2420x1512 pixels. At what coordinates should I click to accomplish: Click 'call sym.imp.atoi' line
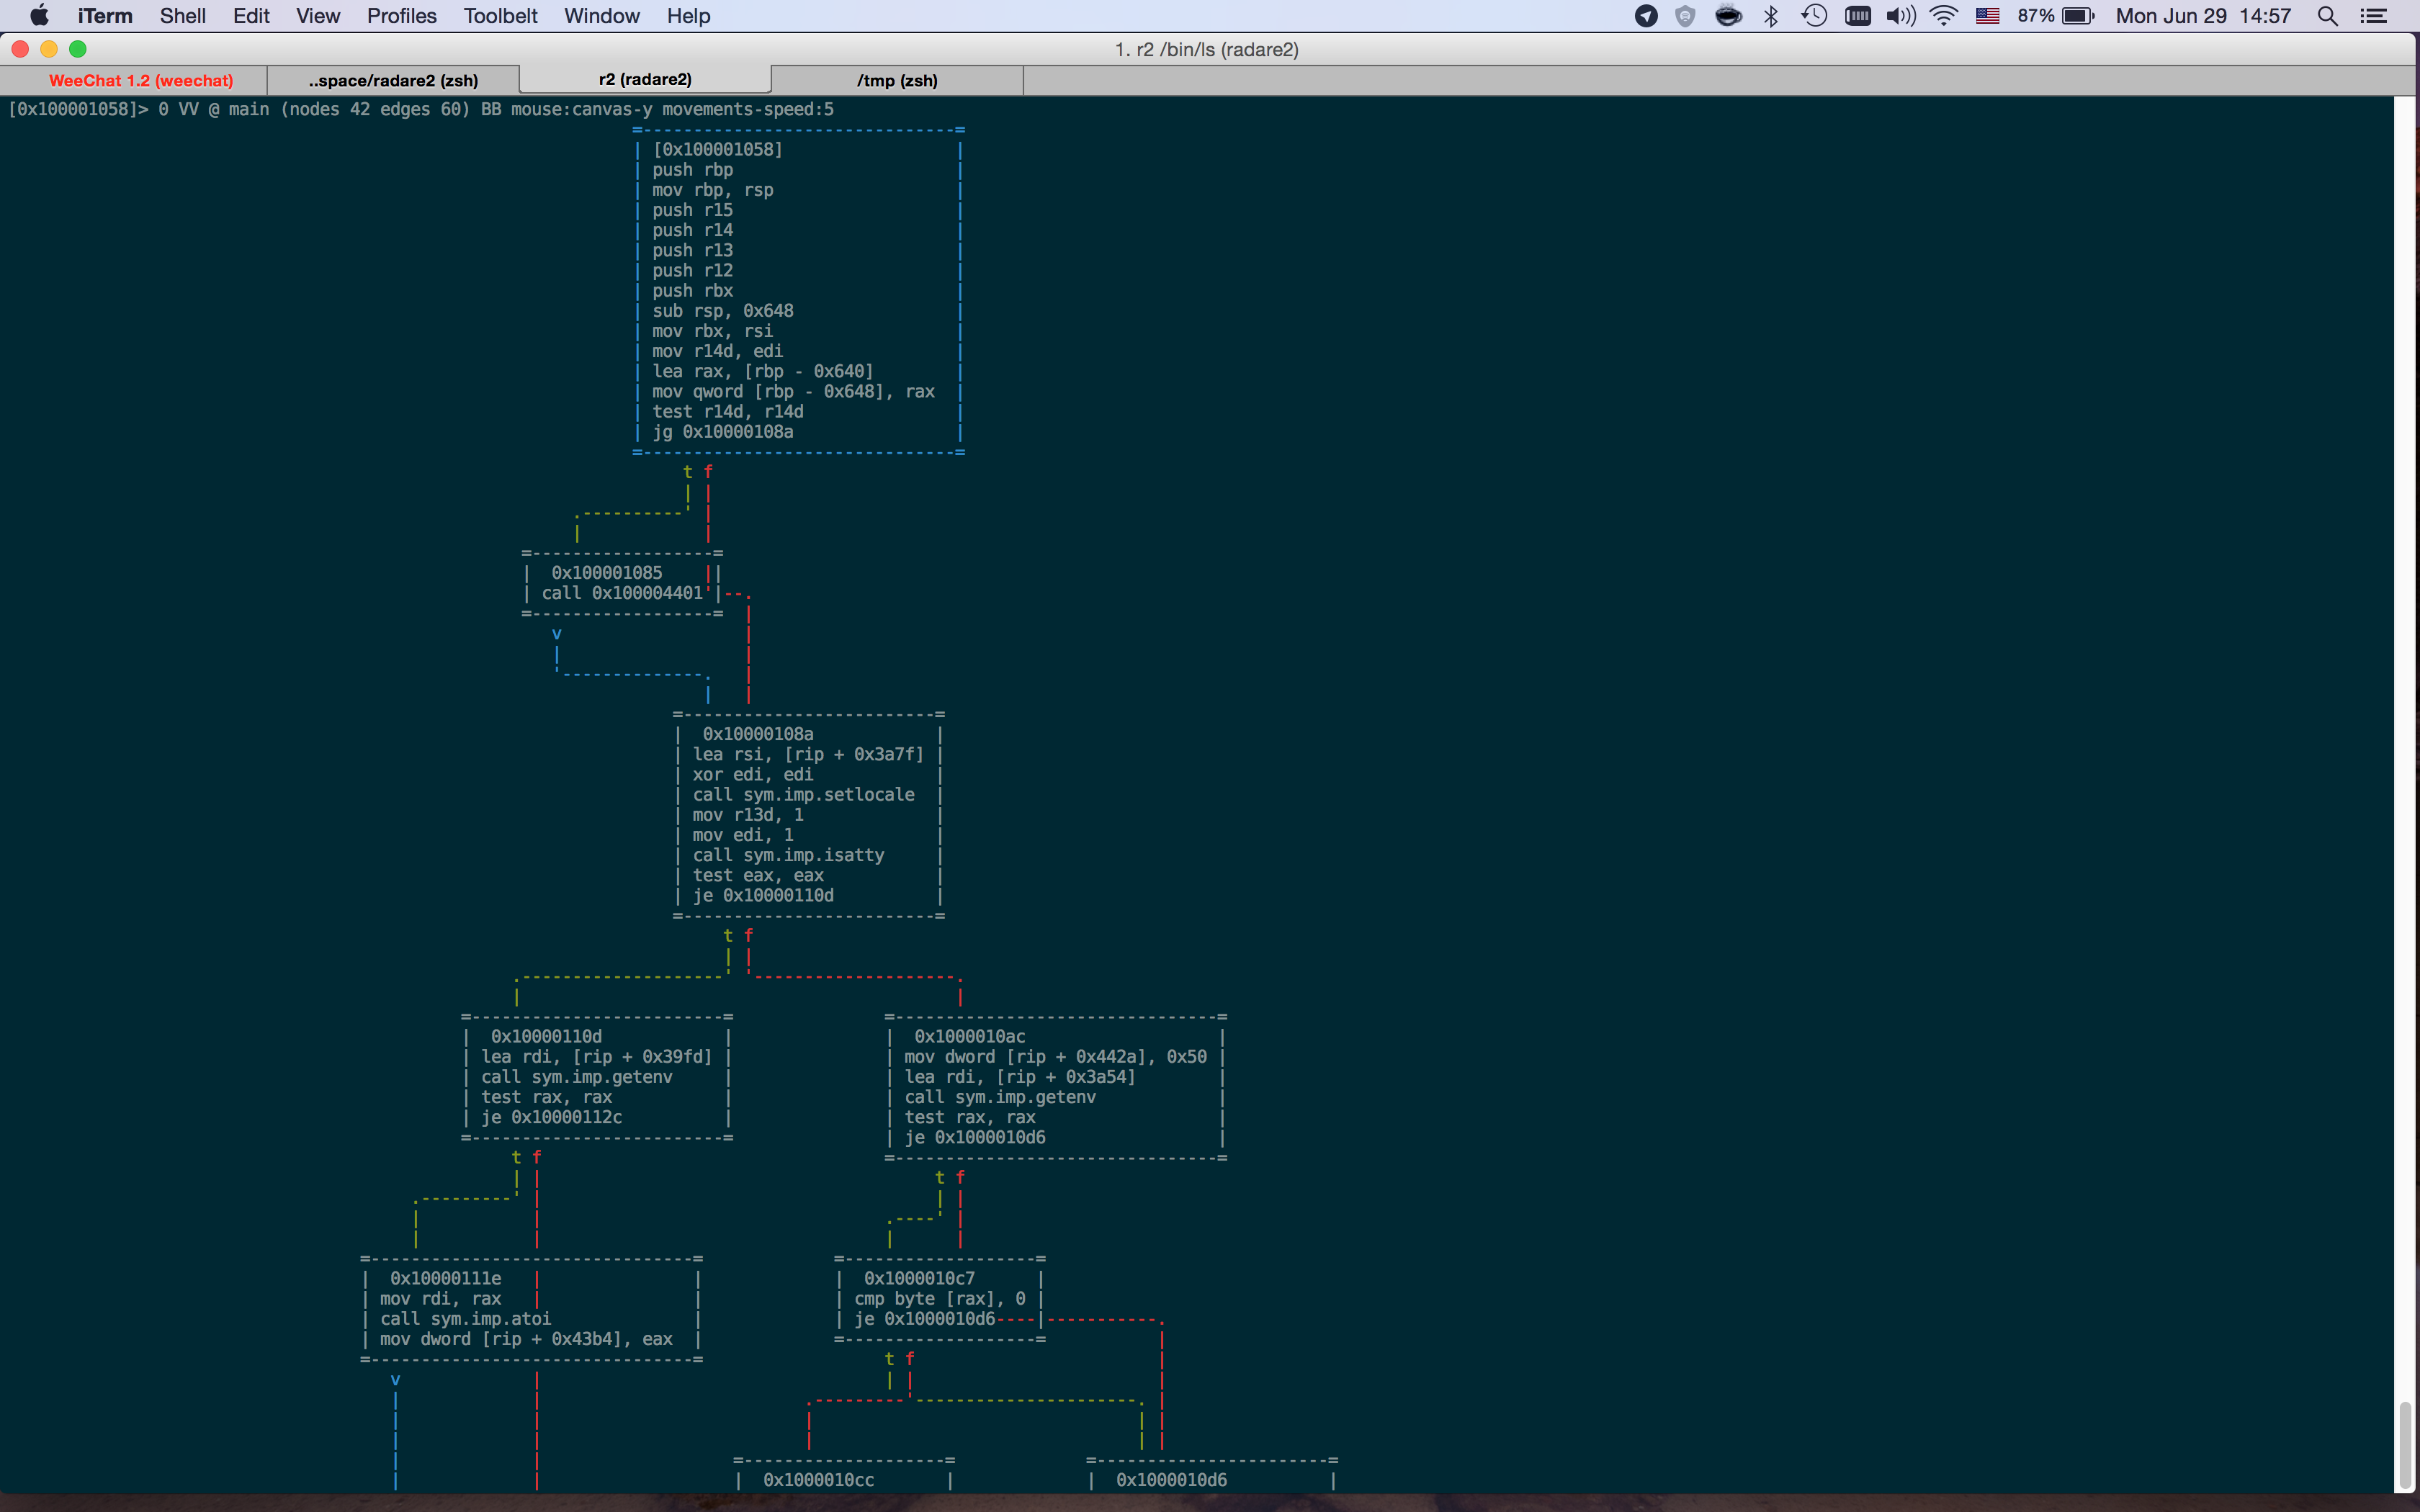(x=466, y=1319)
